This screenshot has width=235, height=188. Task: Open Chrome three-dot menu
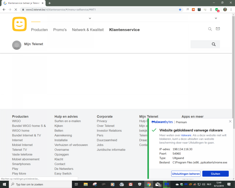(x=231, y=9)
